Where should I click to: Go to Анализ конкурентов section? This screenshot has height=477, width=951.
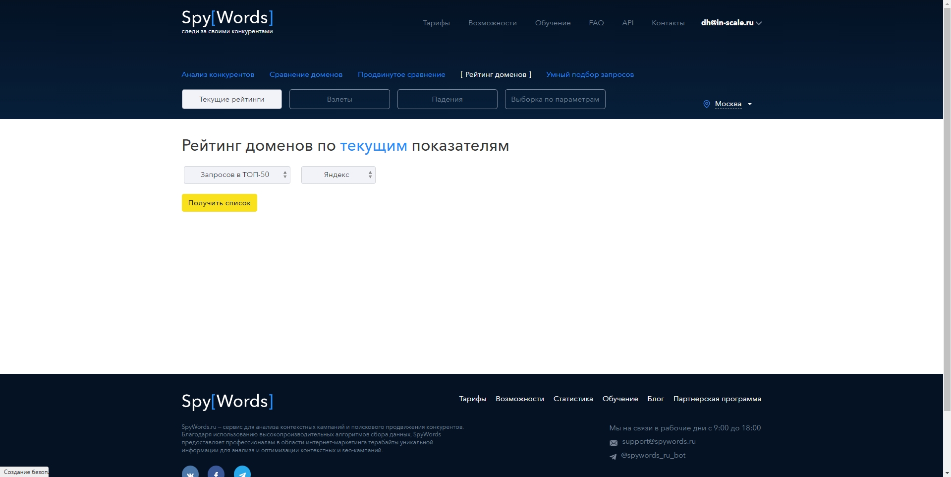click(218, 74)
